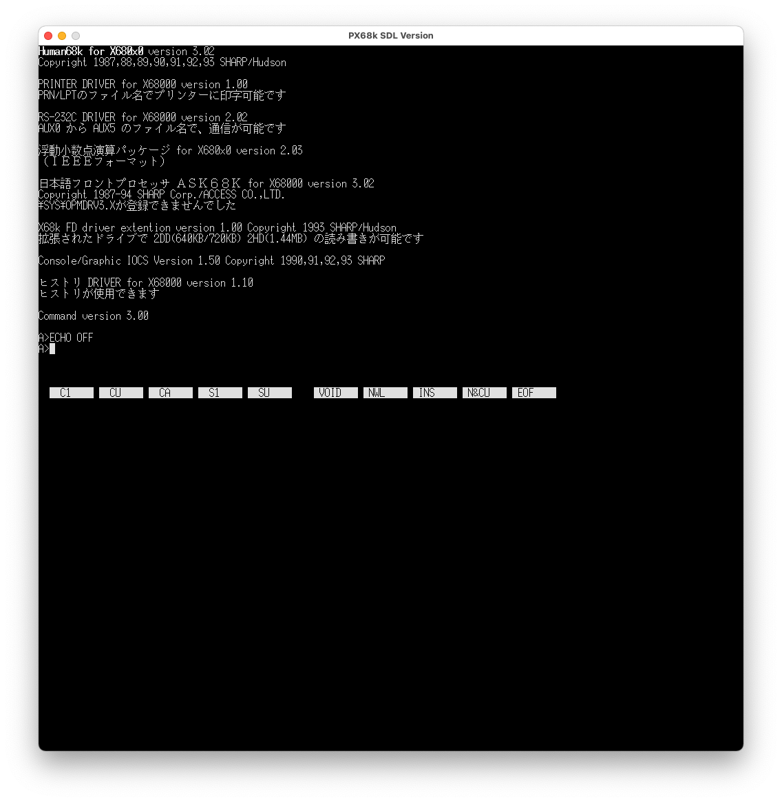Click the 'Copyright 1987,88,89,90,91,92,93 SHARP/Hudson' line
Screen dimensions: 782x802
tap(162, 62)
